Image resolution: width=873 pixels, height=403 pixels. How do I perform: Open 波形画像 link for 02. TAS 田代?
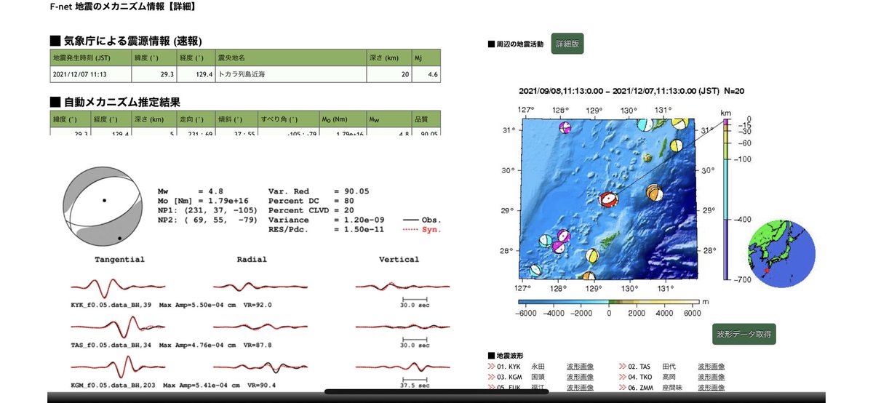(x=711, y=367)
